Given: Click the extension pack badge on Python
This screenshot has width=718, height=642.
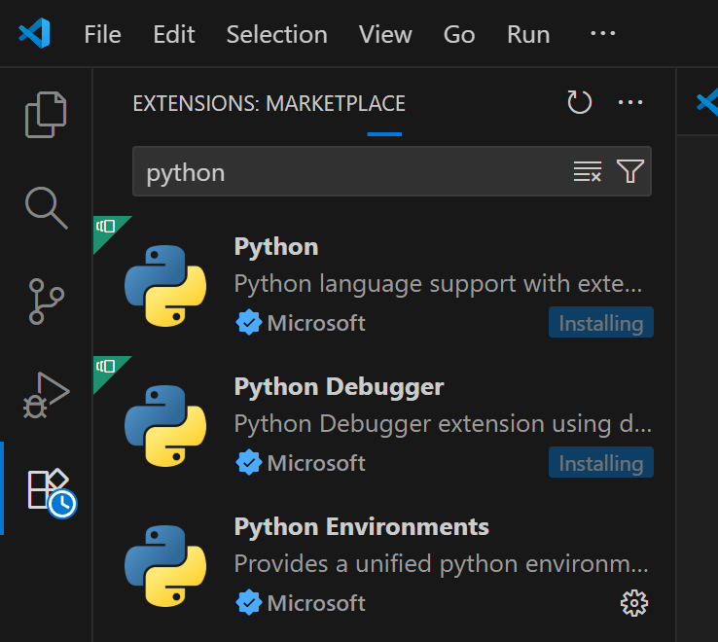Looking at the screenshot, I should [106, 228].
